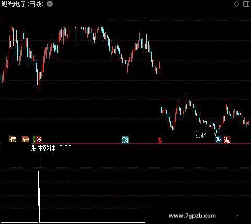This screenshot has width=251, height=224.
Task: Click the 解 marker icon
Action: point(125,140)
